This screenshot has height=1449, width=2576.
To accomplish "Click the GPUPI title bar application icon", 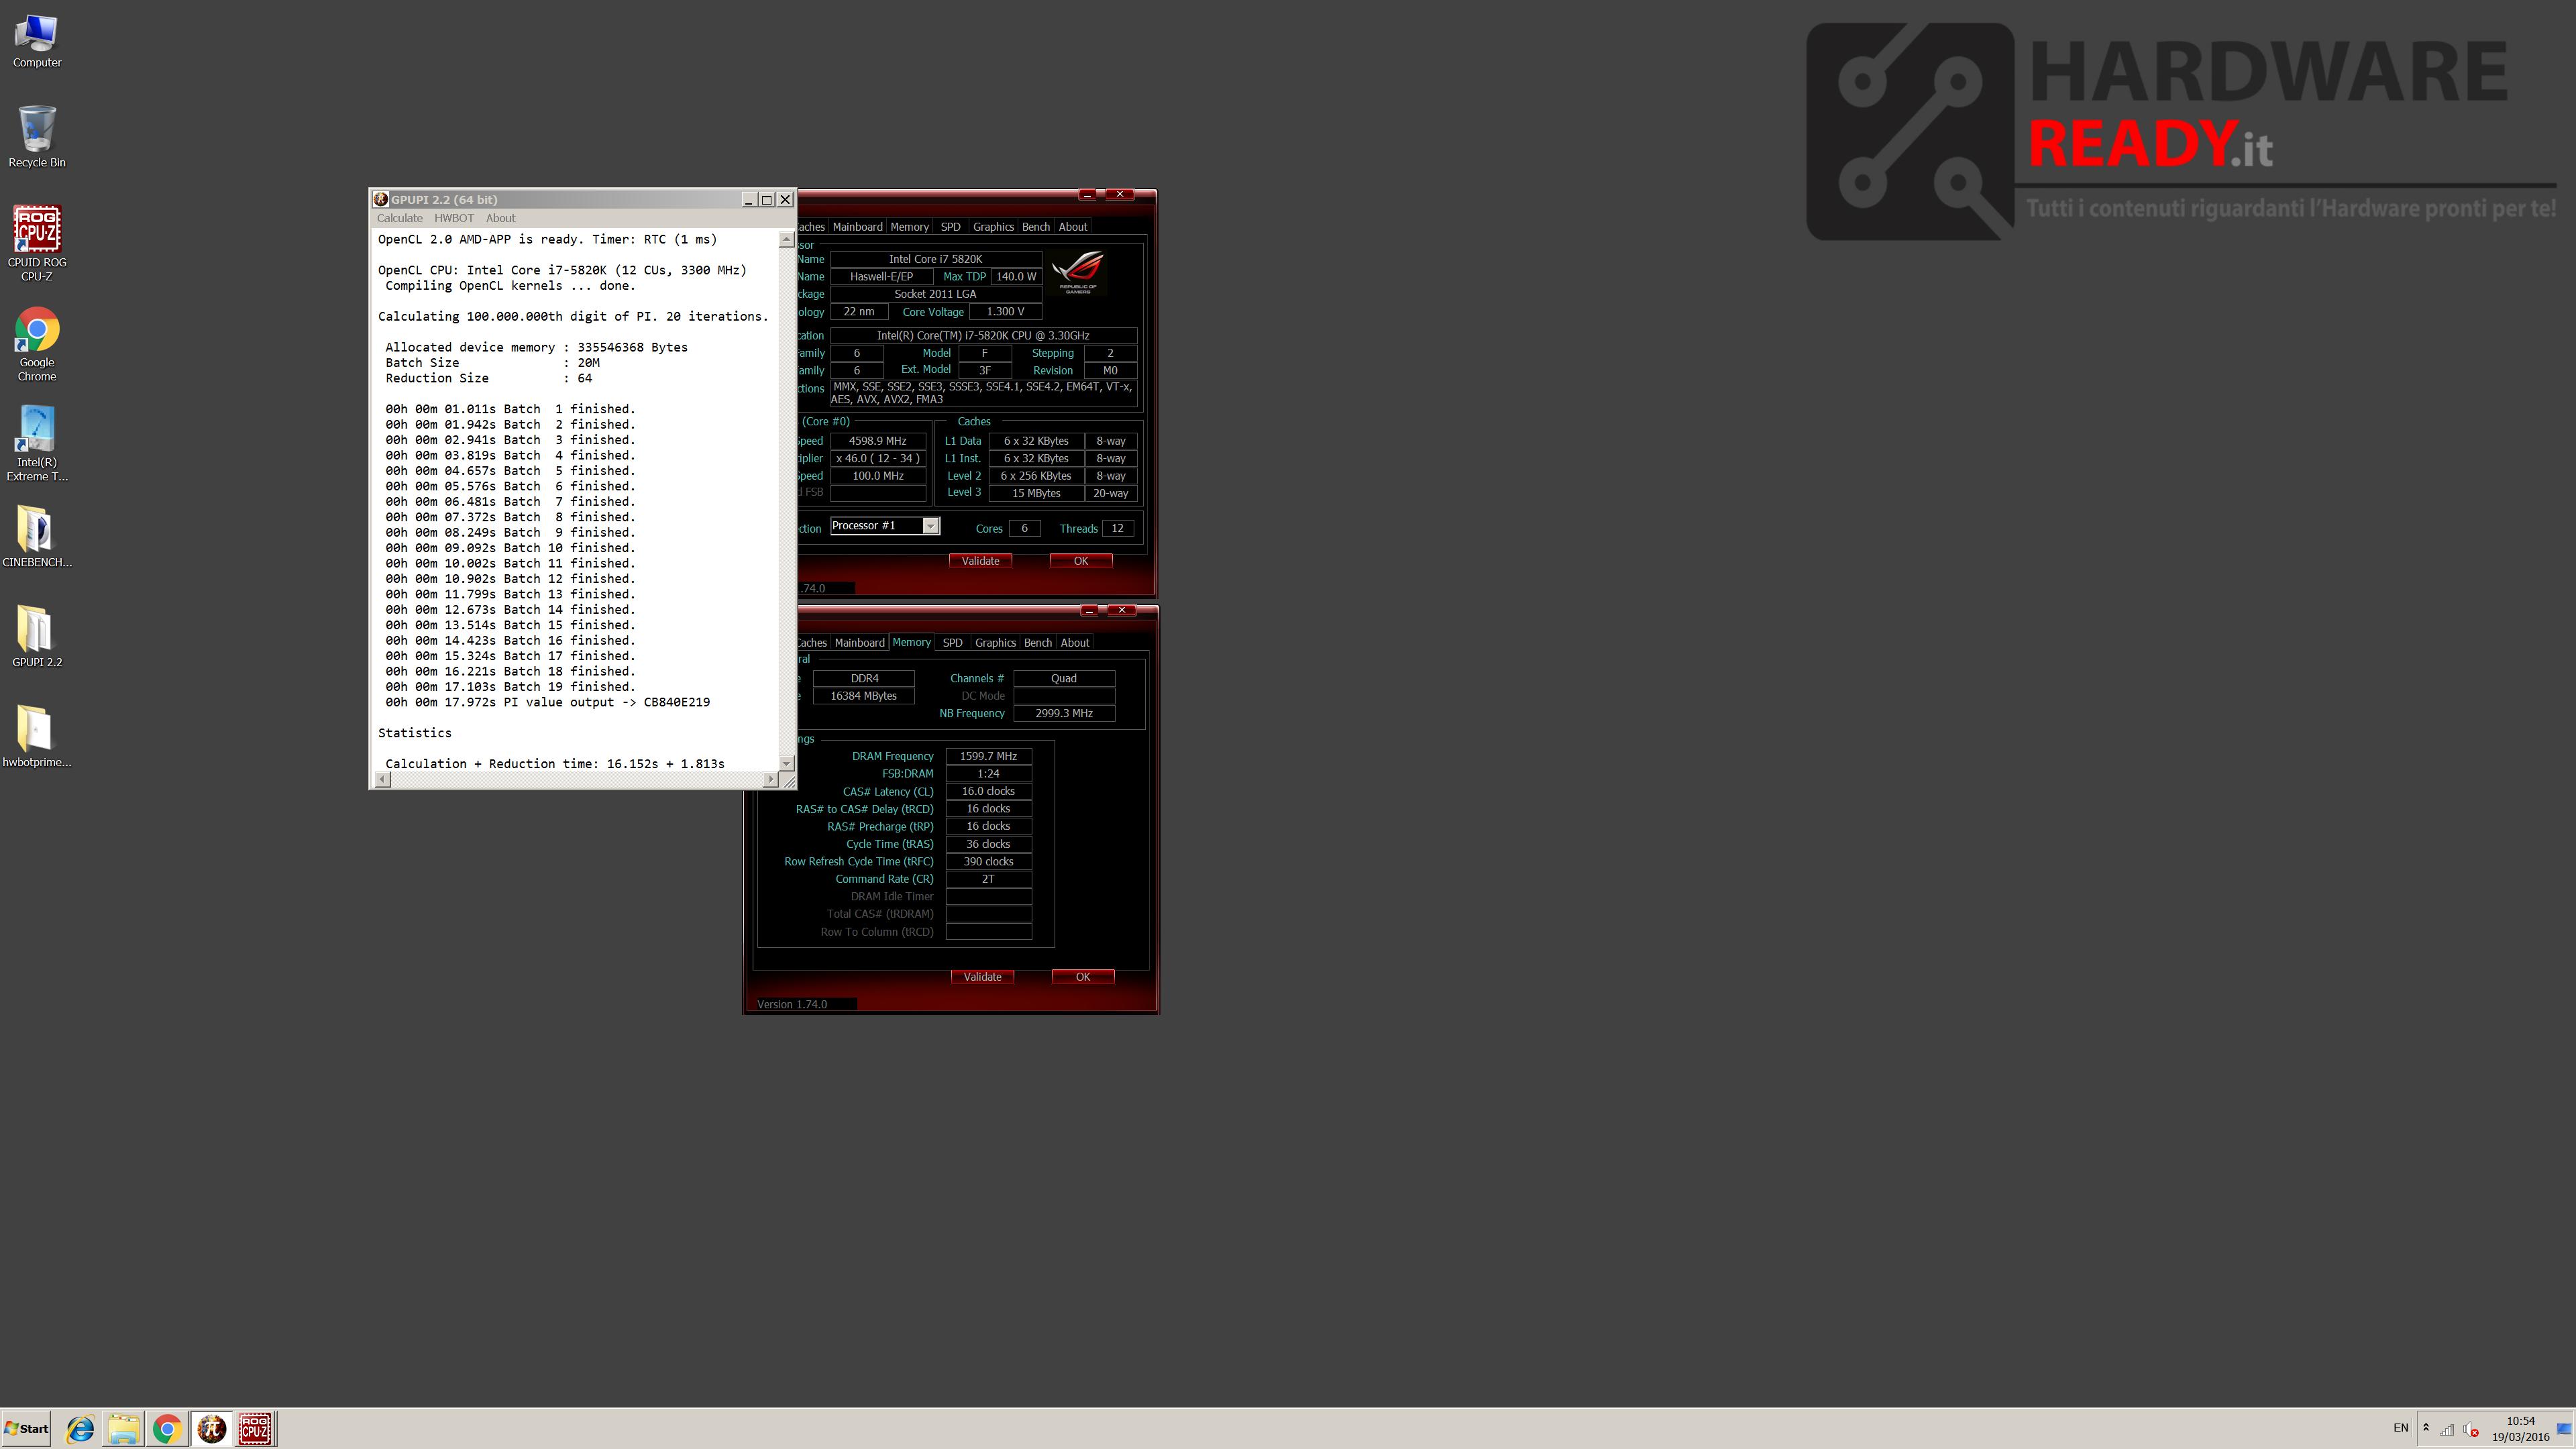I will tap(380, 199).
